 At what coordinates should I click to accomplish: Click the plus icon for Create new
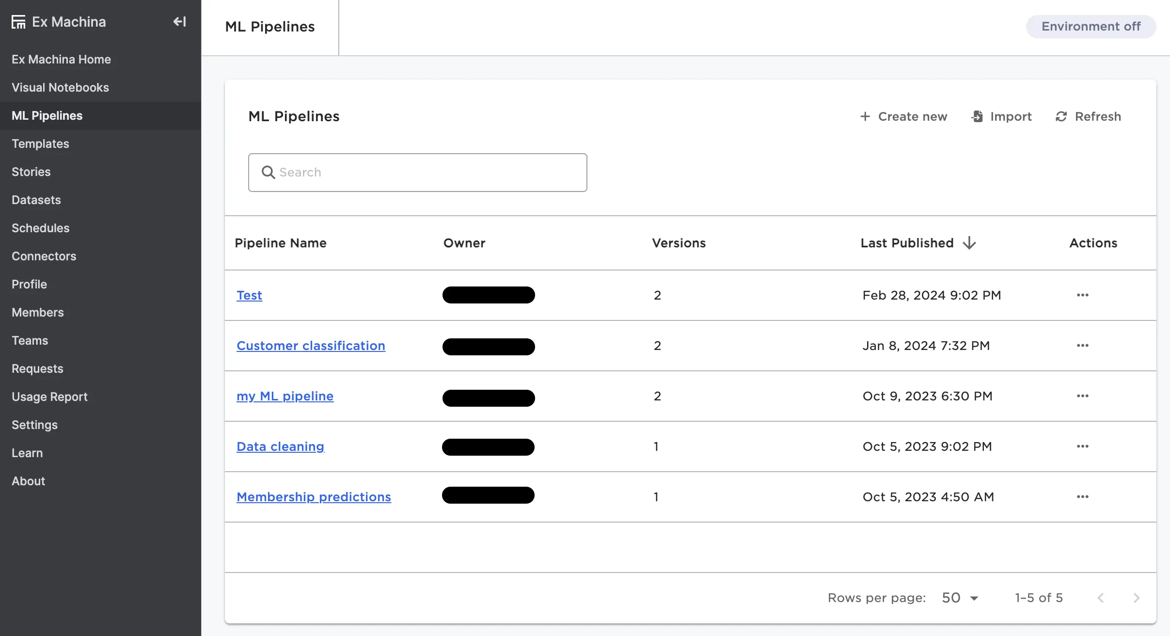[x=865, y=116]
